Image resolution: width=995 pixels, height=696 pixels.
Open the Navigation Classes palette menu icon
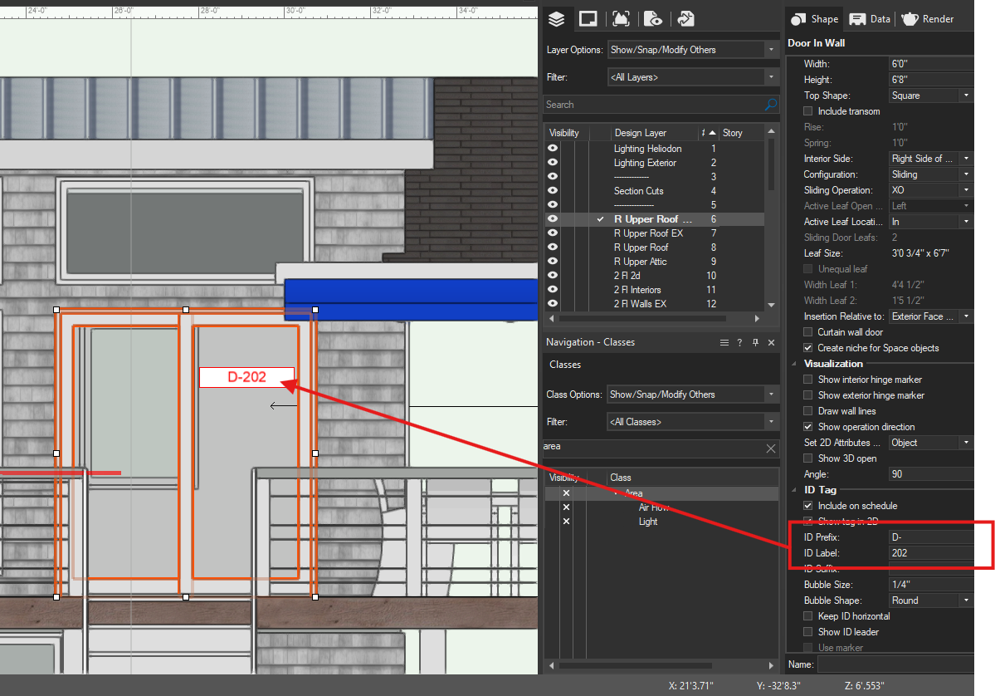[x=724, y=342]
